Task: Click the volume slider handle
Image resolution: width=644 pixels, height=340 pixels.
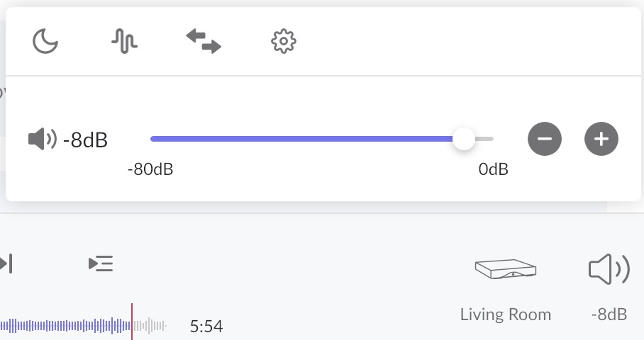Action: click(x=463, y=139)
